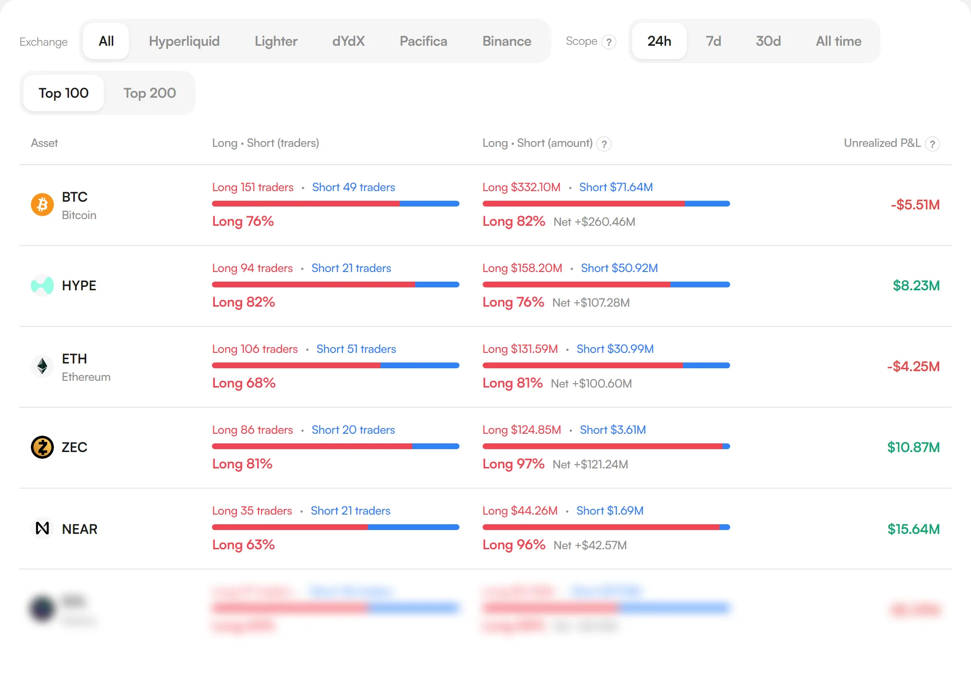The image size is (971, 673).
Task: Choose the Lighter exchange filter
Action: [276, 41]
